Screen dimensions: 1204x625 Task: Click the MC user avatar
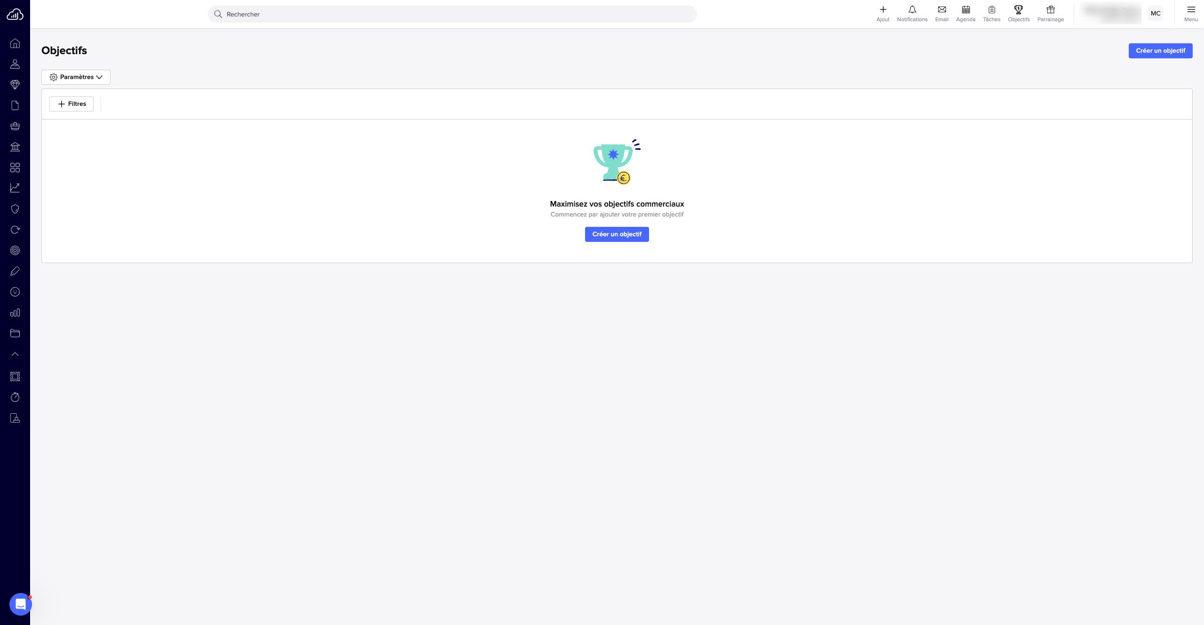(1156, 14)
